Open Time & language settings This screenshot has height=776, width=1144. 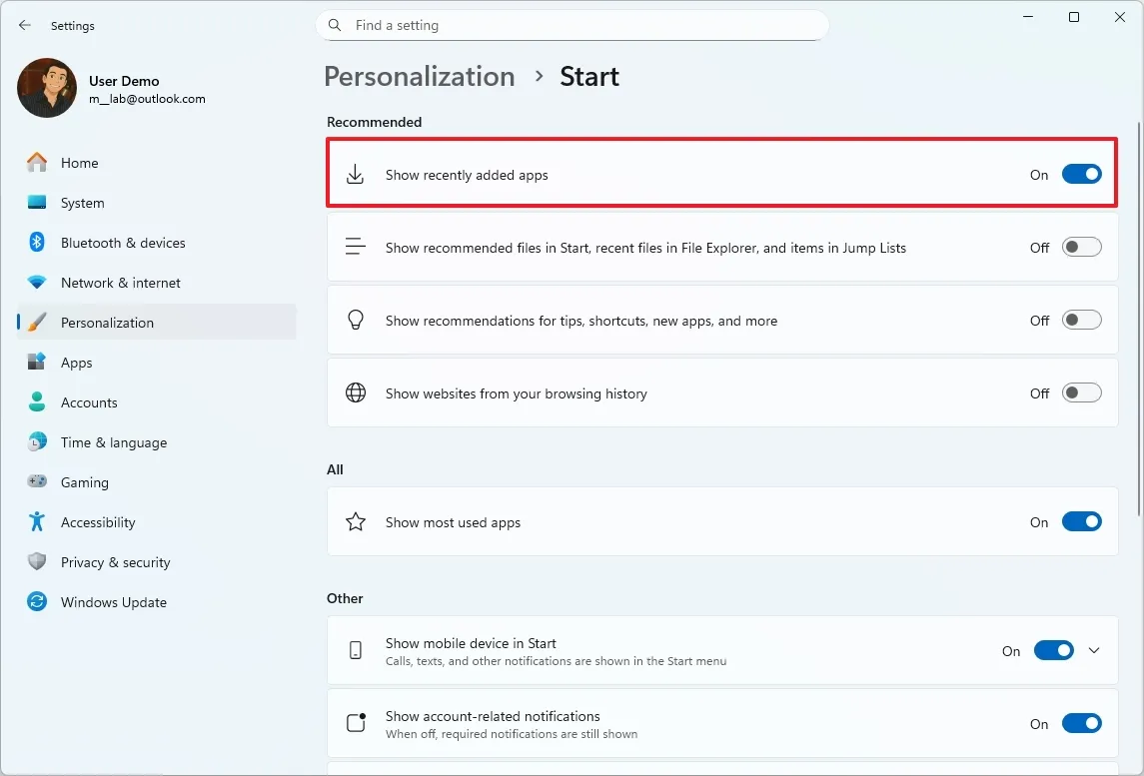(x=36, y=441)
